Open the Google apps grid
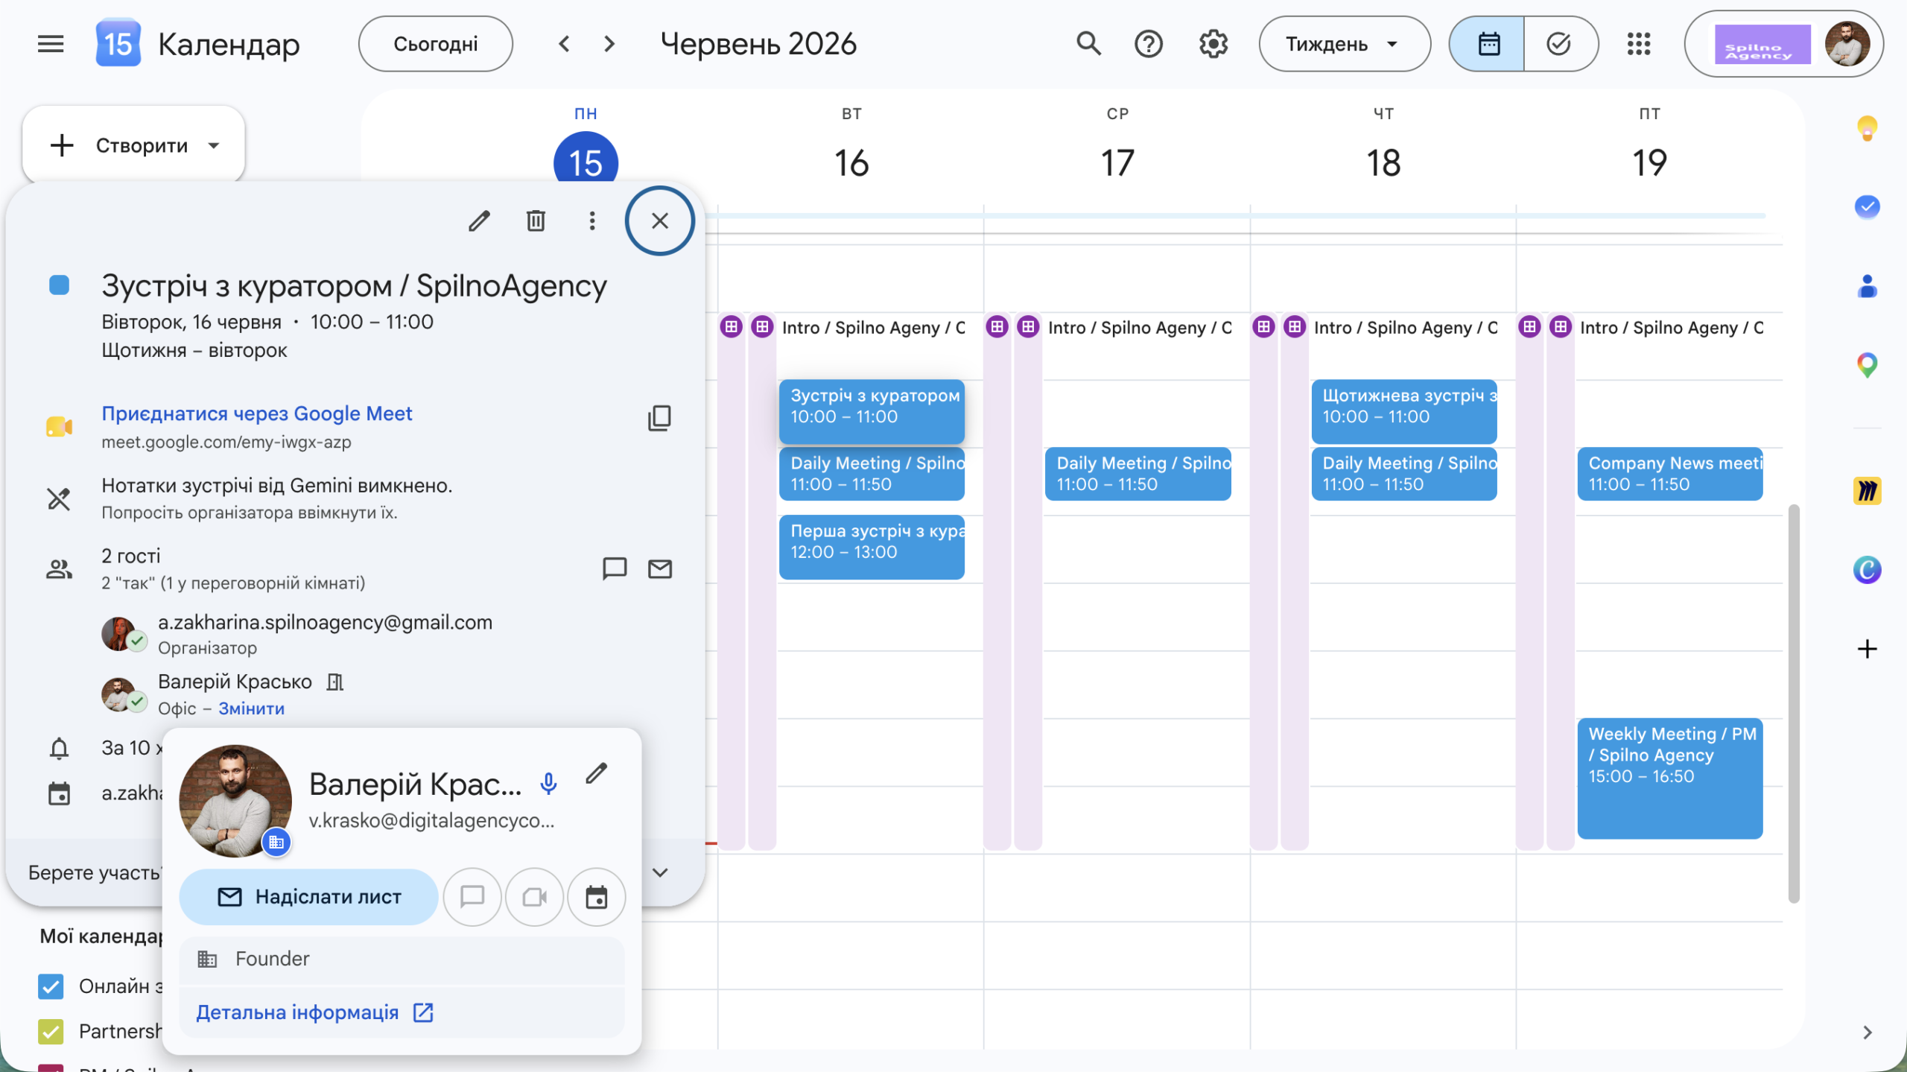The width and height of the screenshot is (1907, 1072). pos(1639,44)
